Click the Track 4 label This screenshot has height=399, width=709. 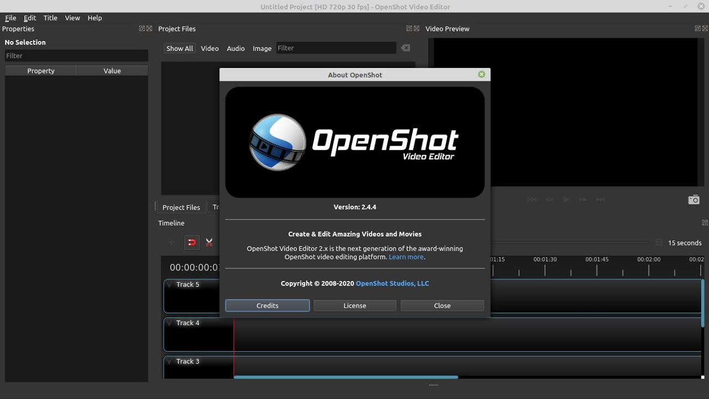pyautogui.click(x=188, y=323)
